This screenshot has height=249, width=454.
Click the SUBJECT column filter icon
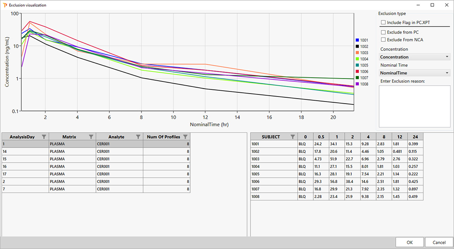tap(292, 137)
